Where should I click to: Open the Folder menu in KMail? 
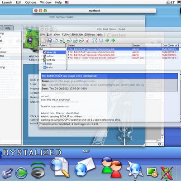click(66, 34)
